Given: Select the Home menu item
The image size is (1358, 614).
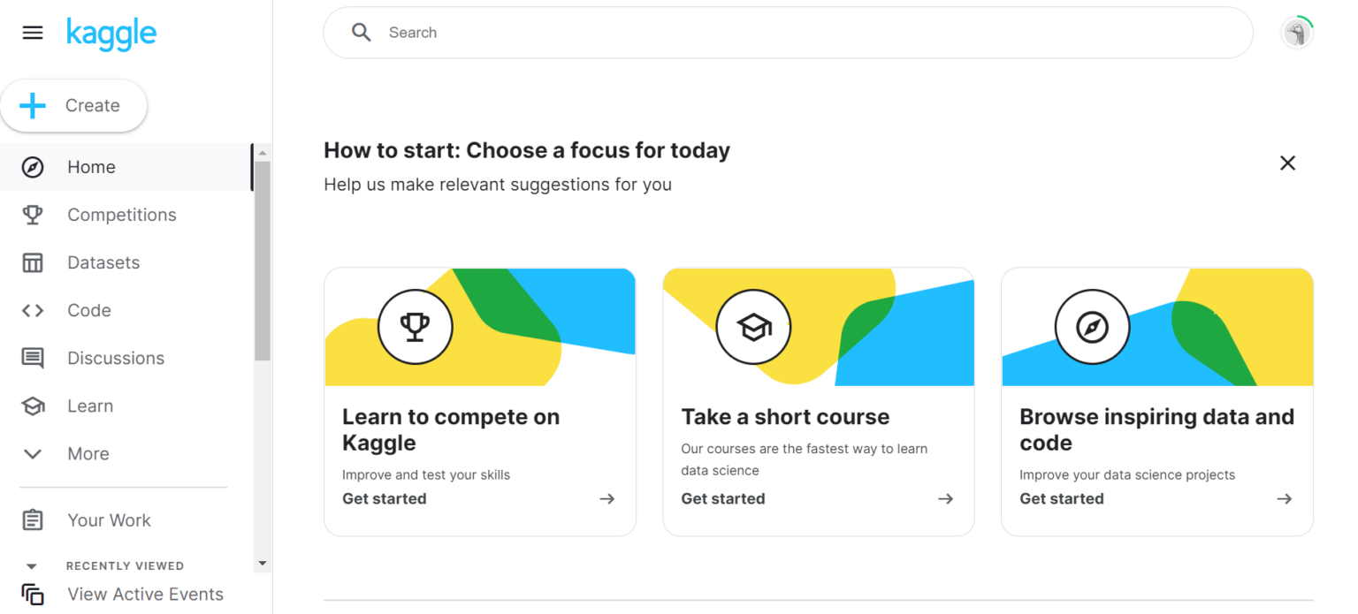Looking at the screenshot, I should coord(91,167).
